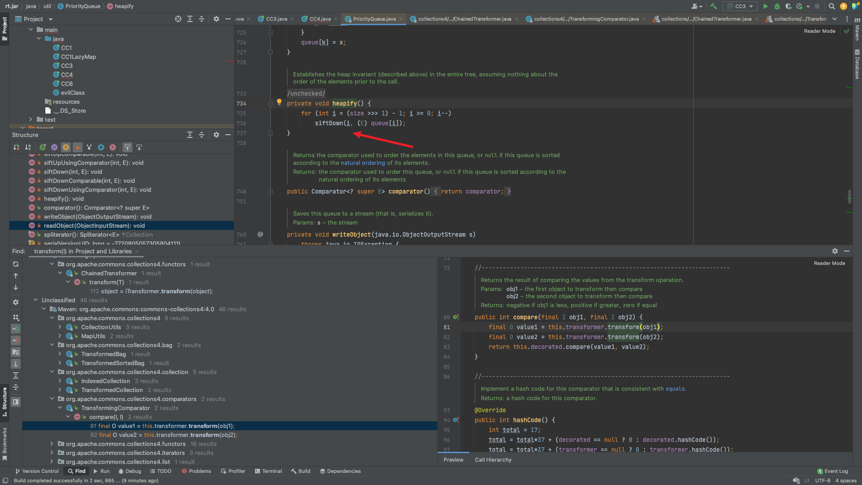The height and width of the screenshot is (485, 862).
Task: Click Reader Mode in the PriorityQueue editor
Action: (819, 31)
